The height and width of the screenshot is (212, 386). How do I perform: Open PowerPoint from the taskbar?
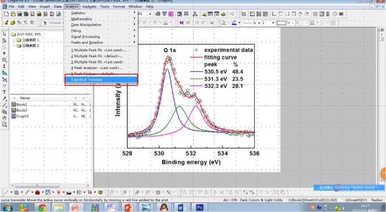click(x=129, y=208)
